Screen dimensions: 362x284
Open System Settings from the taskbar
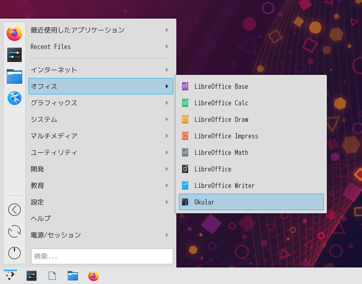click(32, 276)
